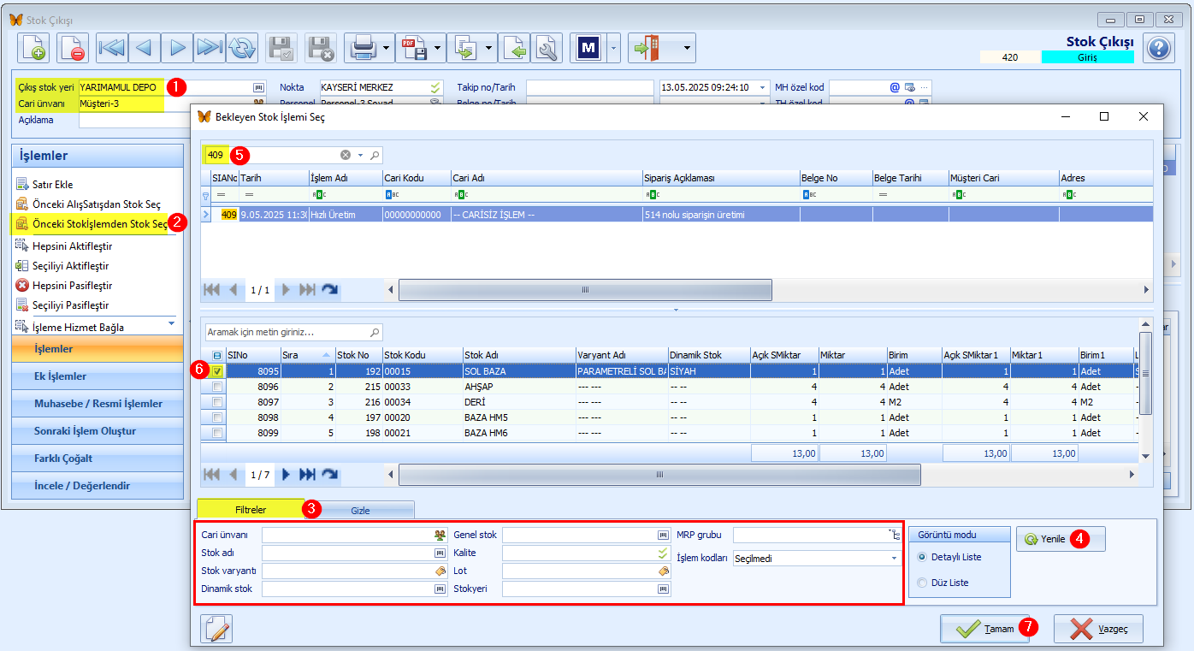Click the search magnifier in 409 box

pos(375,155)
